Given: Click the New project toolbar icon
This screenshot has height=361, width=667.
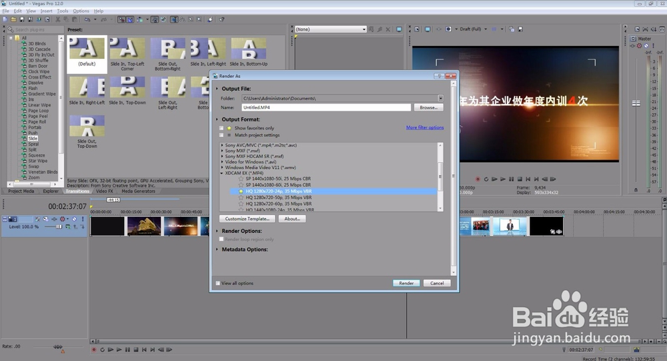Looking at the screenshot, I should (x=4, y=19).
